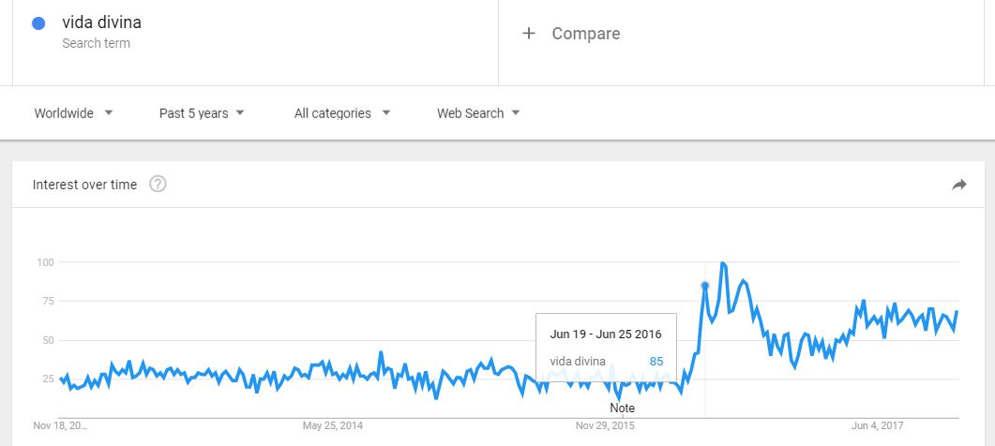
Task: Click the Note marker on chart
Action: 622,408
